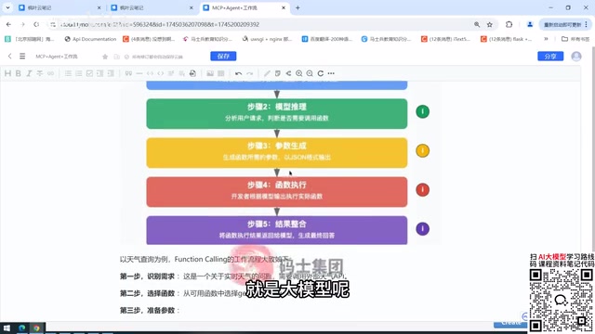Zoom in the editor view
Screen dimensions: 595x334
(x=299, y=73)
